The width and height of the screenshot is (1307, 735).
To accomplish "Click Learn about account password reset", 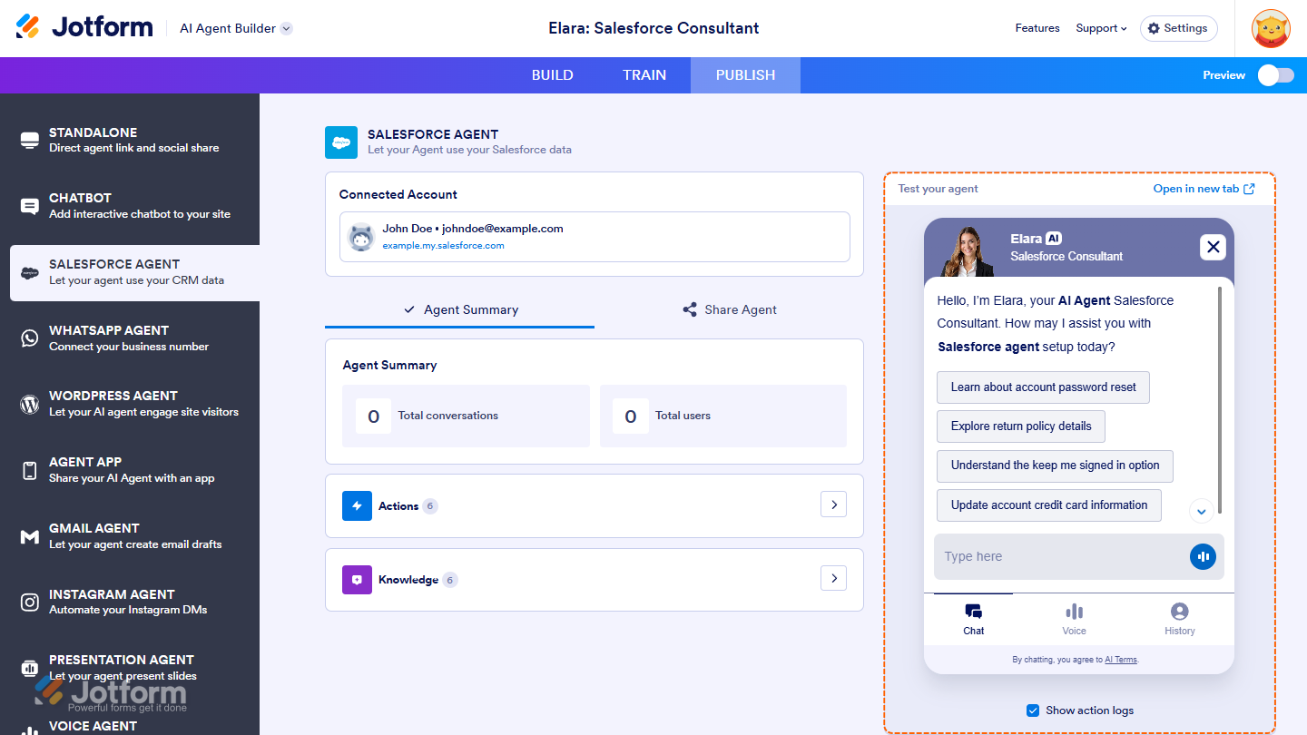I will coord(1042,387).
